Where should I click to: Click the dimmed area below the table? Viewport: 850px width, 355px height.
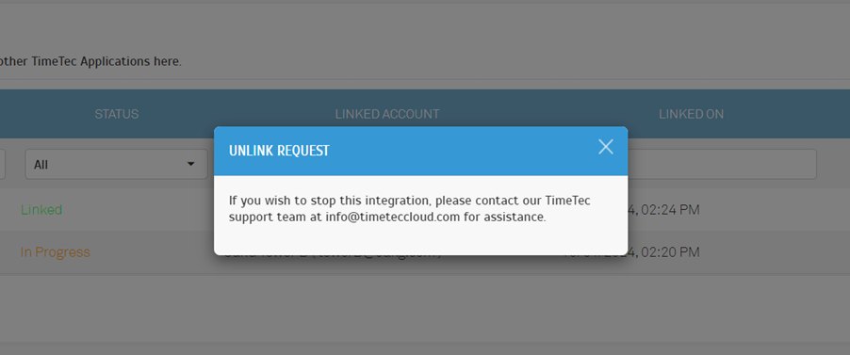pyautogui.click(x=425, y=309)
